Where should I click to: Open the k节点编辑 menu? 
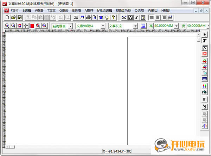tap(104, 11)
